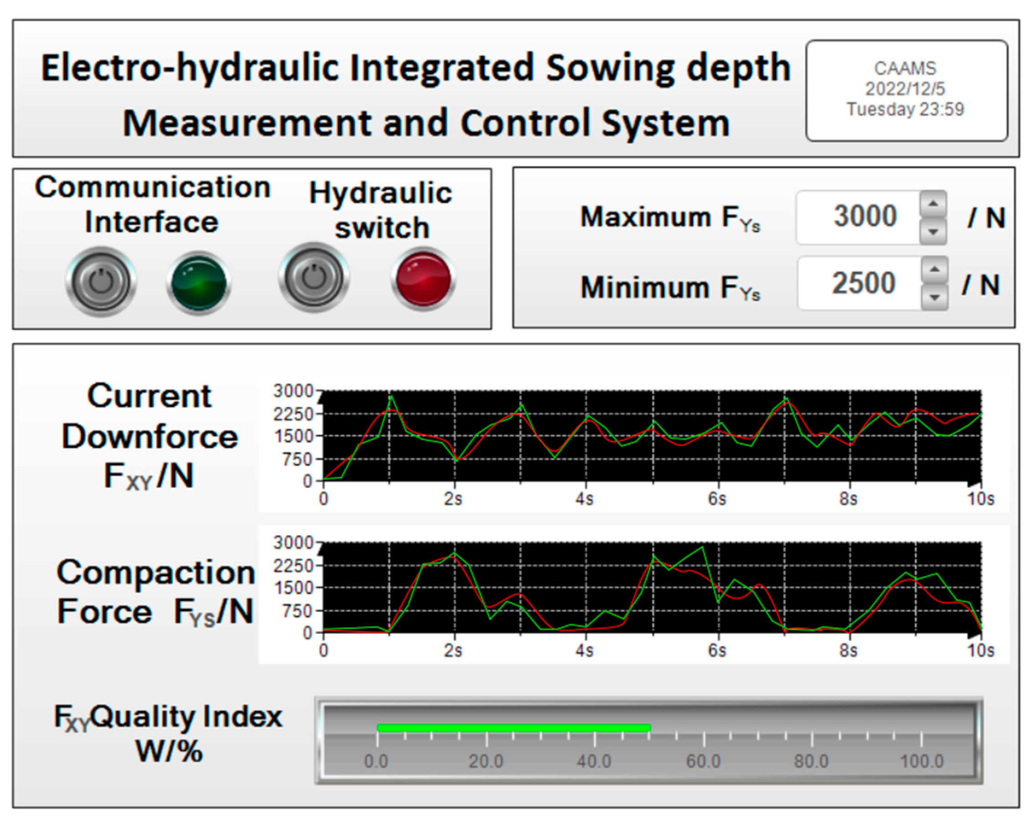The height and width of the screenshot is (830, 1036).
Task: Click the system title heading text
Action: click(416, 95)
